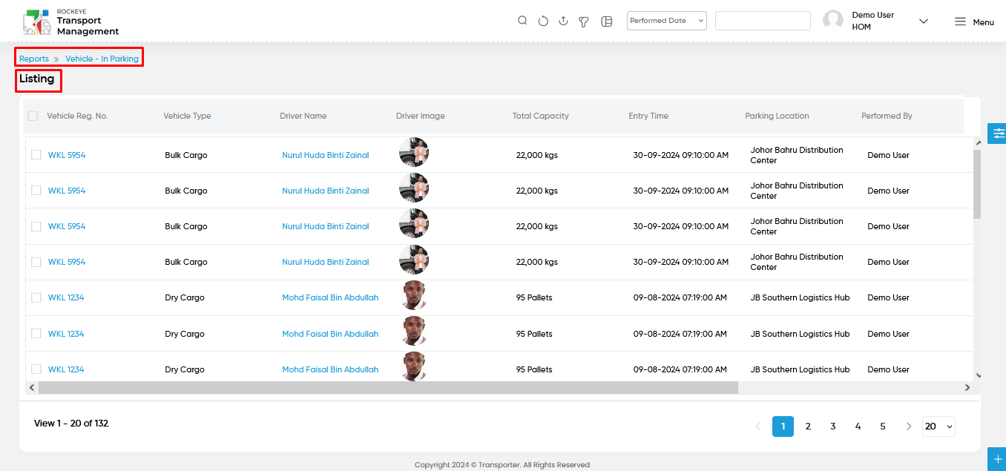Click Vehicle - In Parking breadcrumb
The width and height of the screenshot is (1006, 471).
tap(102, 59)
